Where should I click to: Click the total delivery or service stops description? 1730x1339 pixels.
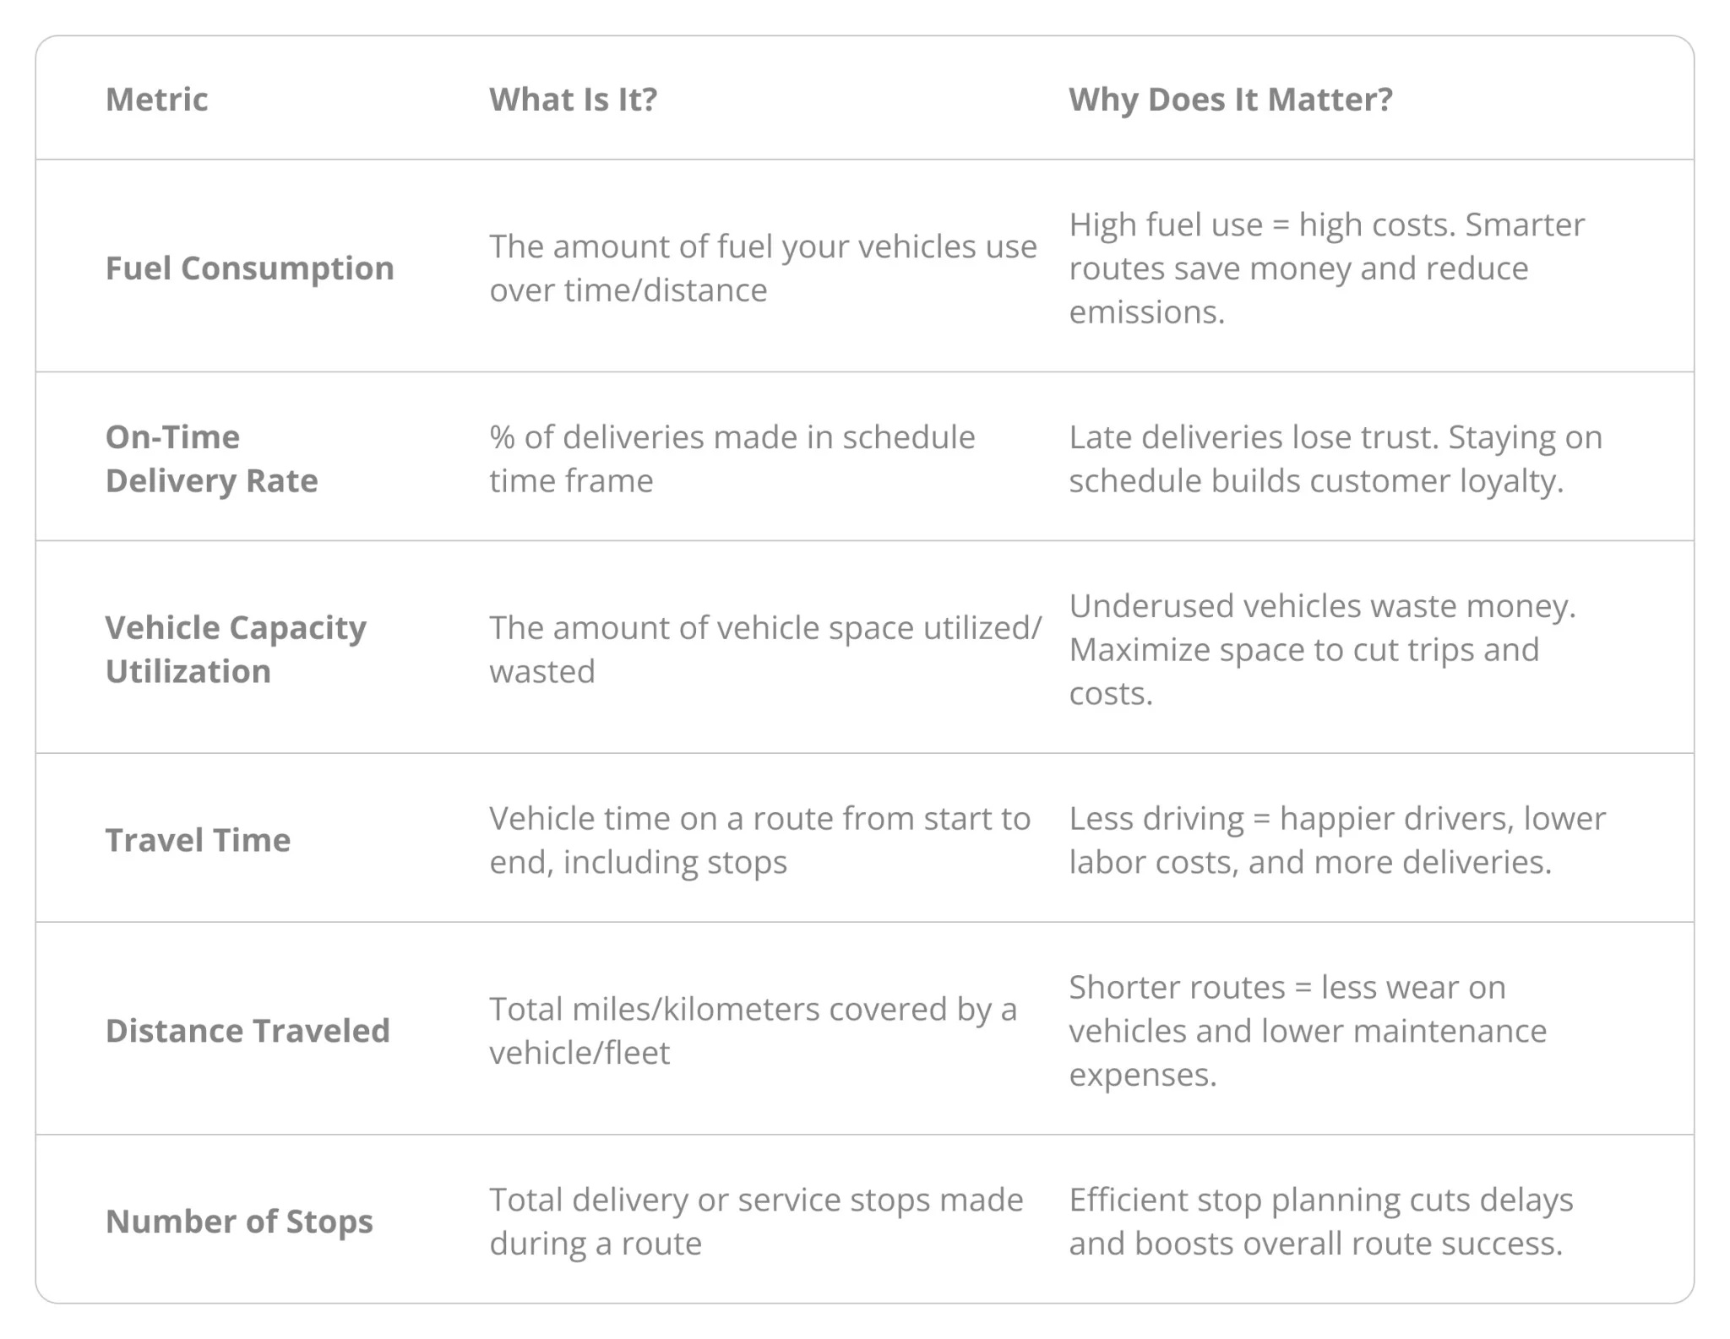tap(756, 1222)
